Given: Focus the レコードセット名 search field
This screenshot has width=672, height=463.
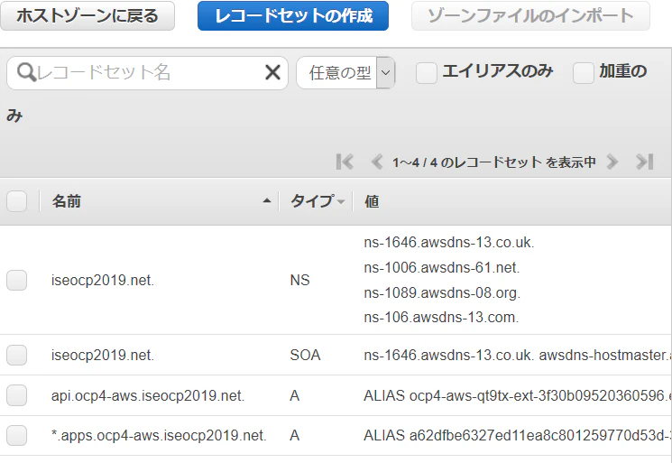Looking at the screenshot, I should click(148, 73).
